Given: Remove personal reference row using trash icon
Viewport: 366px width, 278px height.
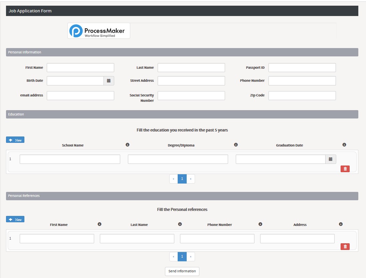Looking at the screenshot, I should point(345,246).
